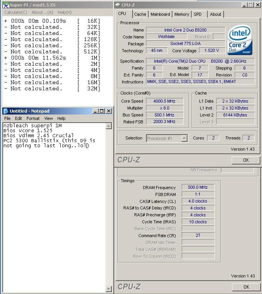
Task: Open the Calculate menu in Super PI
Action: tap(16, 12)
